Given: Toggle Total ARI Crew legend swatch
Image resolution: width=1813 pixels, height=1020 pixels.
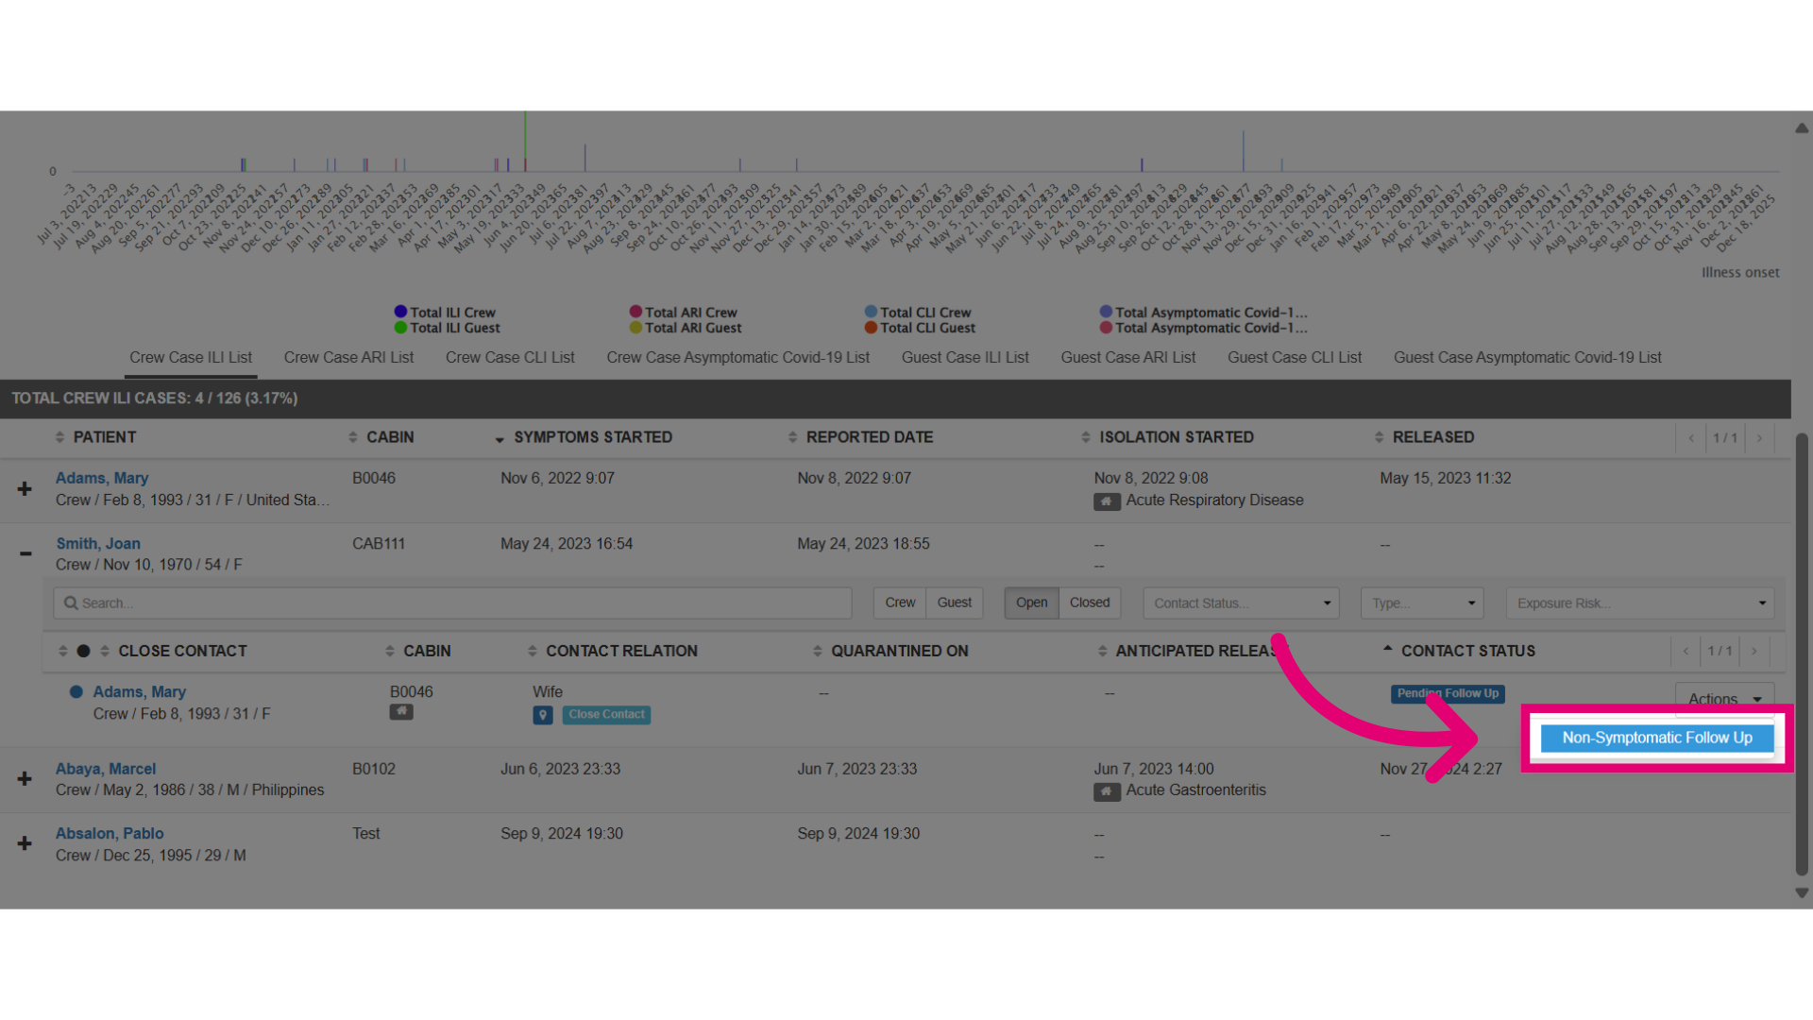Looking at the screenshot, I should point(635,312).
